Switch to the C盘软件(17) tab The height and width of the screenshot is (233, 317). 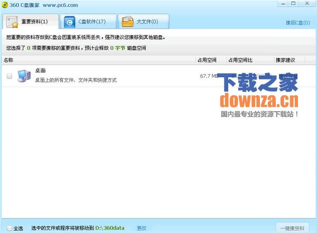point(88,22)
